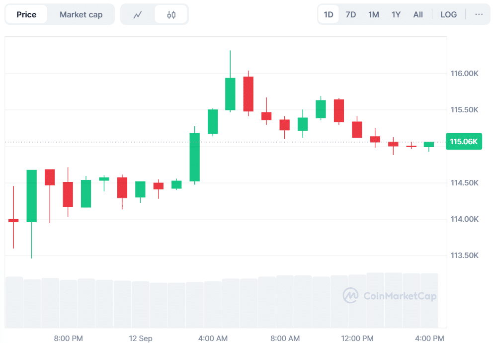The image size is (495, 343).
Task: Select the 1D time range
Action: coord(329,14)
